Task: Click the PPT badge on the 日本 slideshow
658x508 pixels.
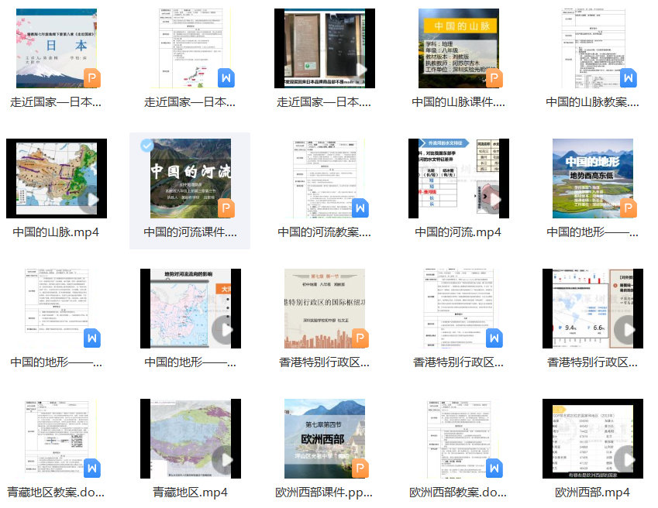Action: pyautogui.click(x=91, y=77)
